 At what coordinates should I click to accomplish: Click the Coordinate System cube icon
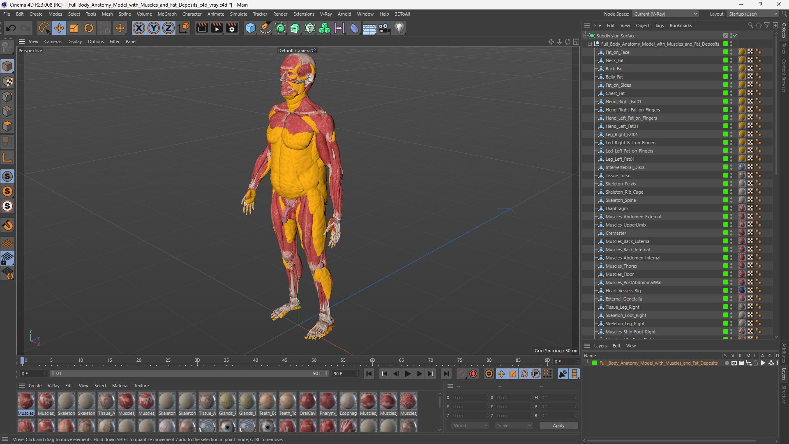coord(184,28)
